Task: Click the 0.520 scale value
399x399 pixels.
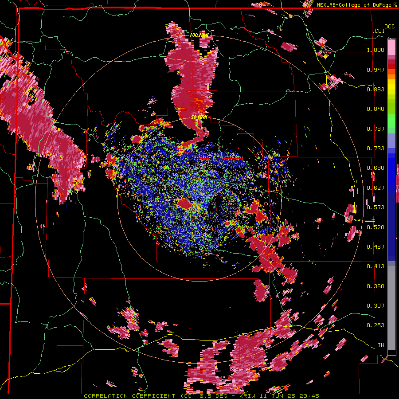Action: 376,227
